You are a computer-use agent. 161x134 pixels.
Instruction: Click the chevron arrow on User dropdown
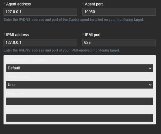pyautogui.click(x=150, y=85)
